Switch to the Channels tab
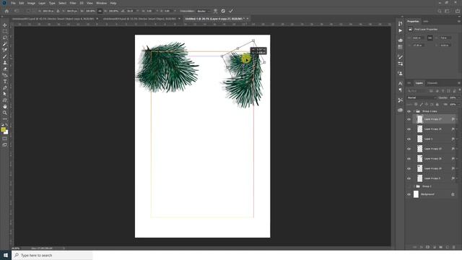 (x=432, y=83)
